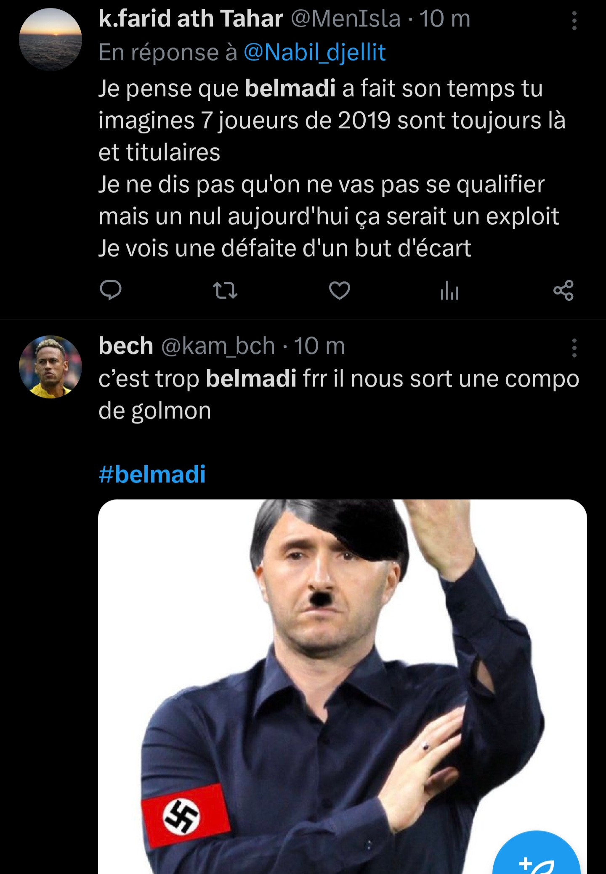Tap the 10 m timestamp on bech's tweet

(x=319, y=346)
